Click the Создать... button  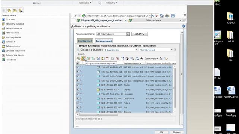pyautogui.click(x=139, y=34)
